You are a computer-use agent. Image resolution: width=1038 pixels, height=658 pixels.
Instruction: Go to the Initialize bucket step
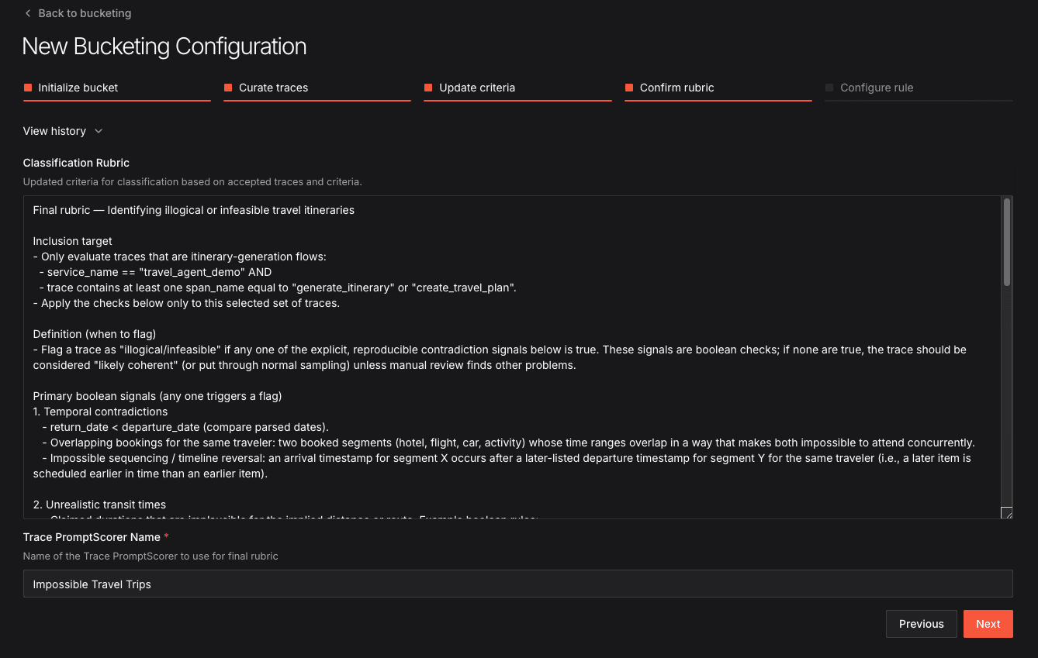[x=78, y=88]
